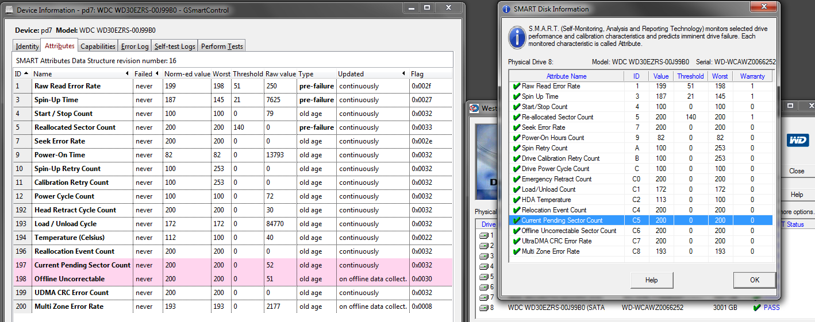This screenshot has width=815, height=322.
Task: Click Warranty column header in SMART dialog
Action: (752, 76)
